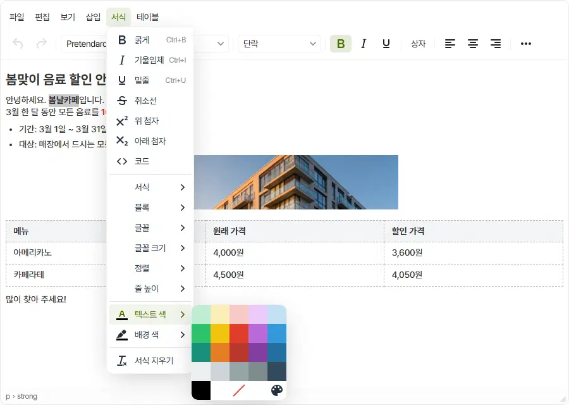Screen dimensions: 569x405
Task: Align text left with toolbar icon
Action: click(450, 44)
